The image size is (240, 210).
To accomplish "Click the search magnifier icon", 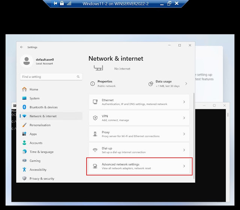I will point(78,77).
